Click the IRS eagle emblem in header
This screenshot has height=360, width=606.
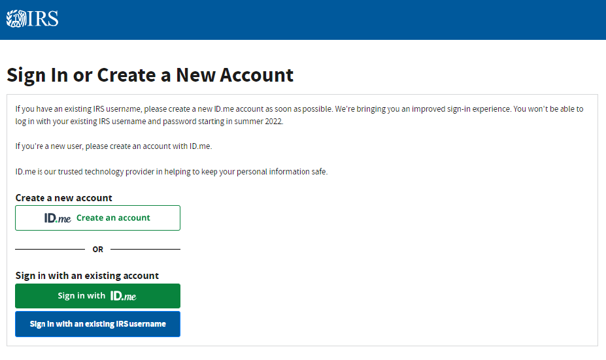click(x=16, y=19)
